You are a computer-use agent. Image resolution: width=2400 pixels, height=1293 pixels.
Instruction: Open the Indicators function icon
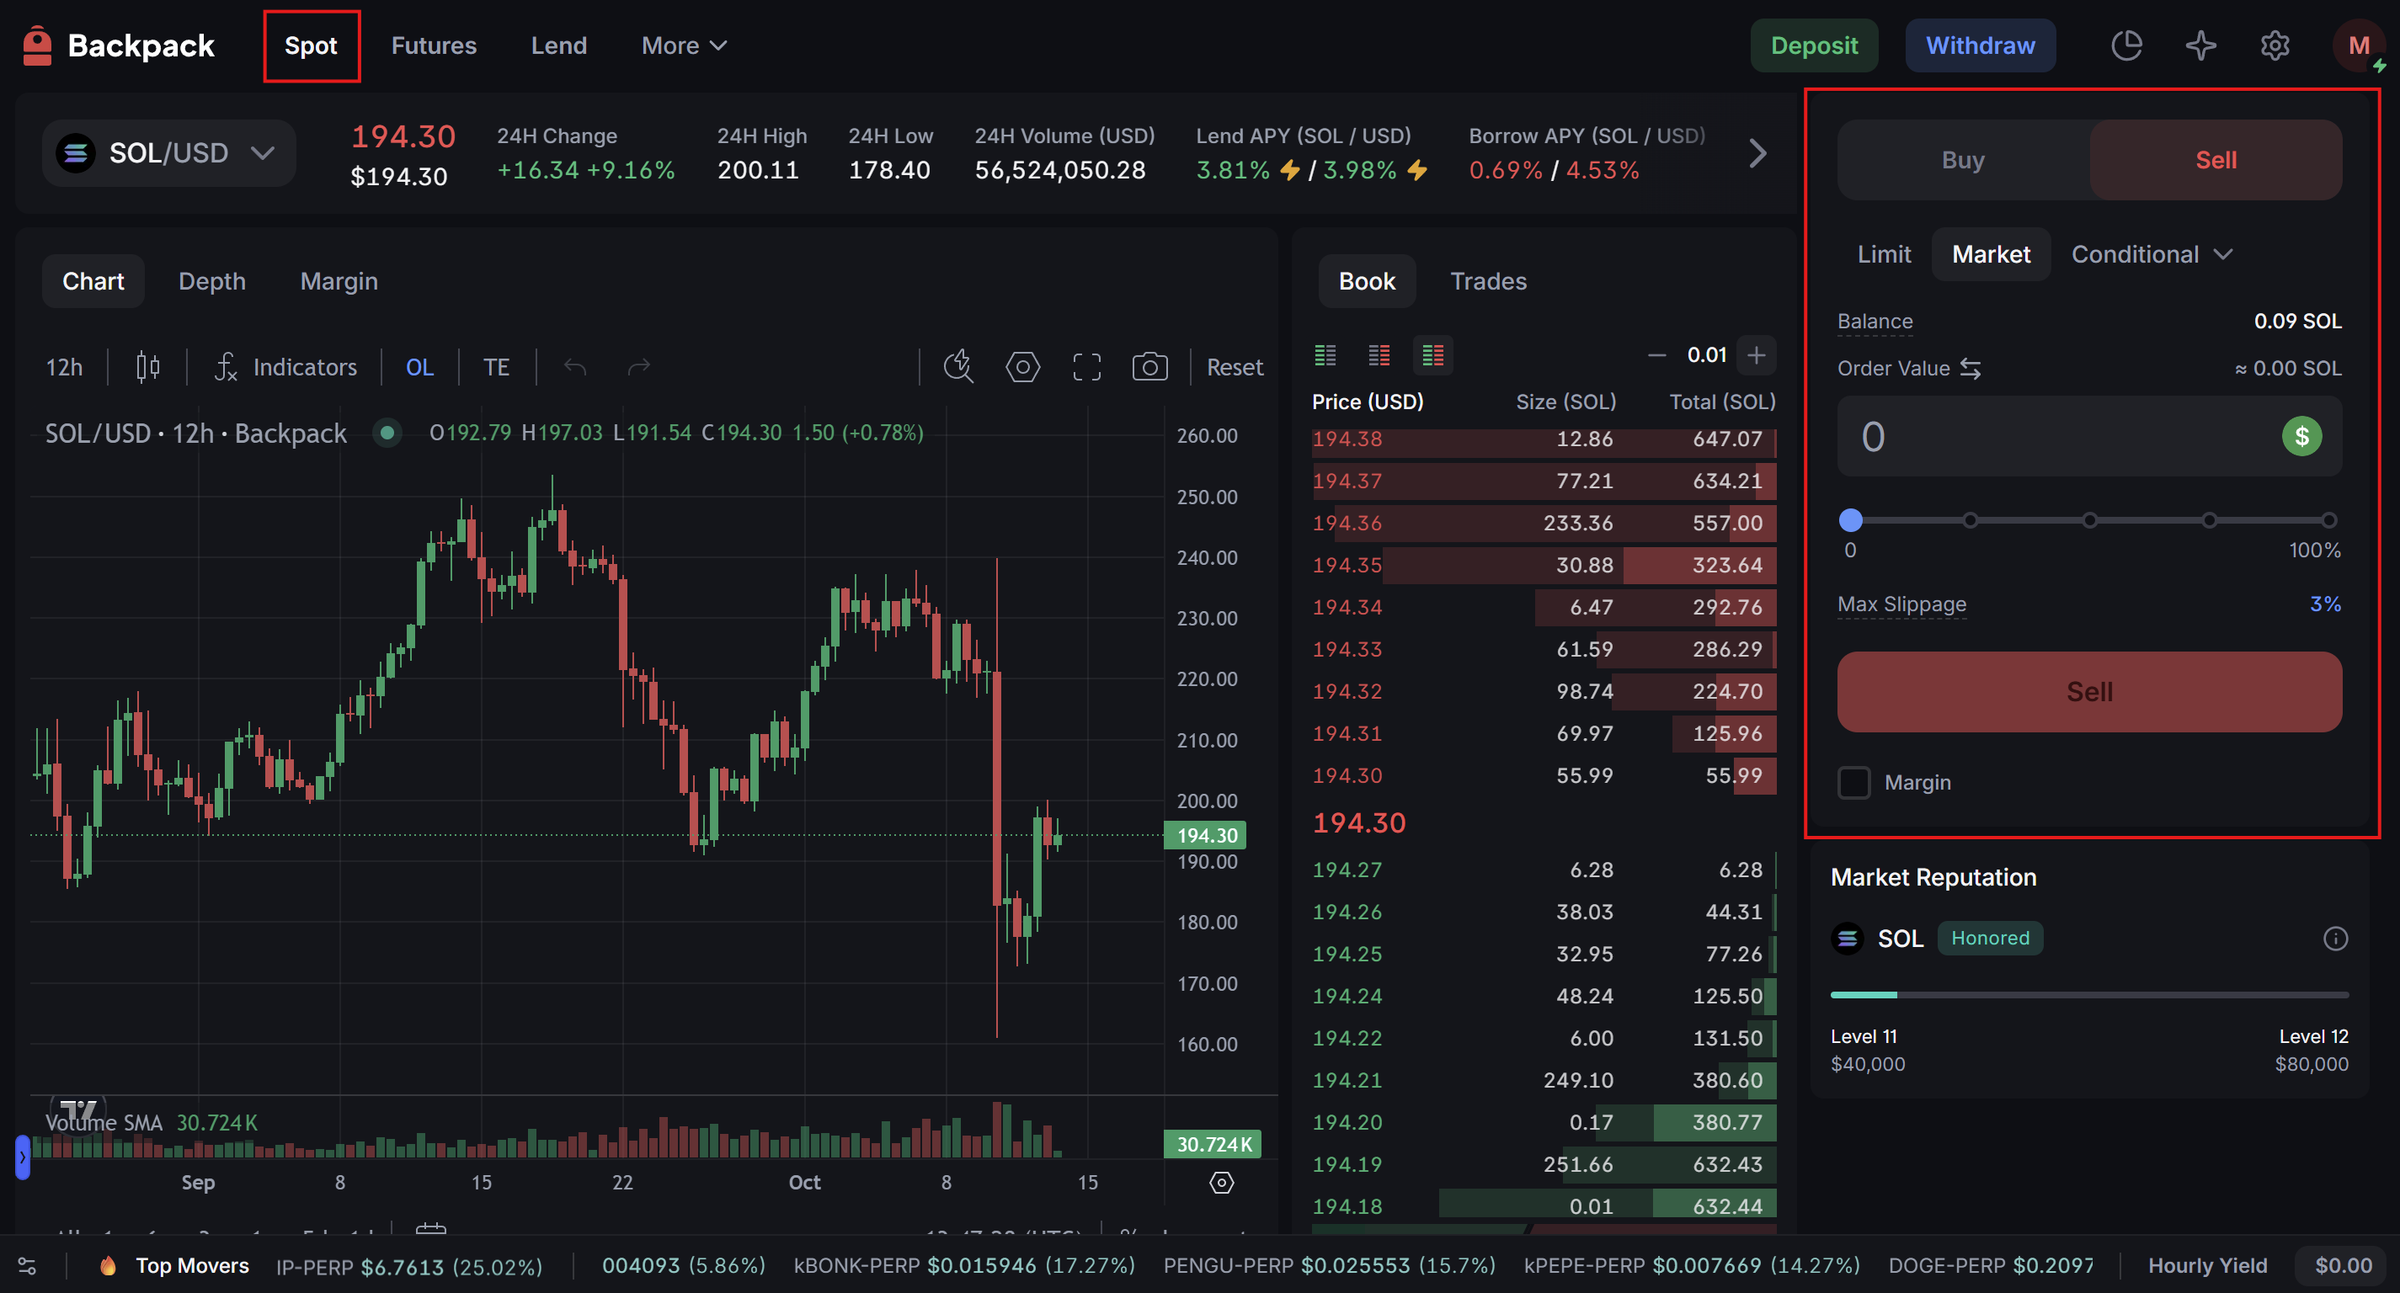point(227,367)
